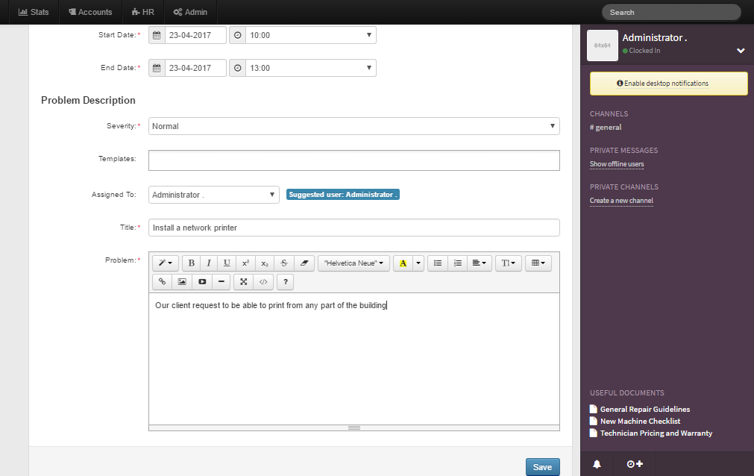Toggle underline formatting in the editor
The height and width of the screenshot is (476, 754).
(227, 263)
